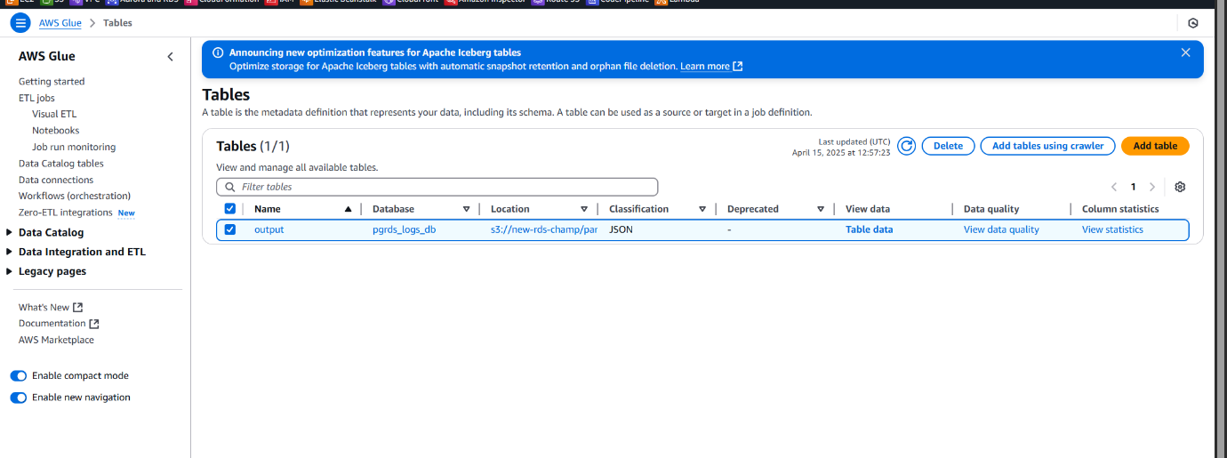Viewport: 1227px width, 458px height.
Task: Click View statistics link
Action: [x=1112, y=229]
